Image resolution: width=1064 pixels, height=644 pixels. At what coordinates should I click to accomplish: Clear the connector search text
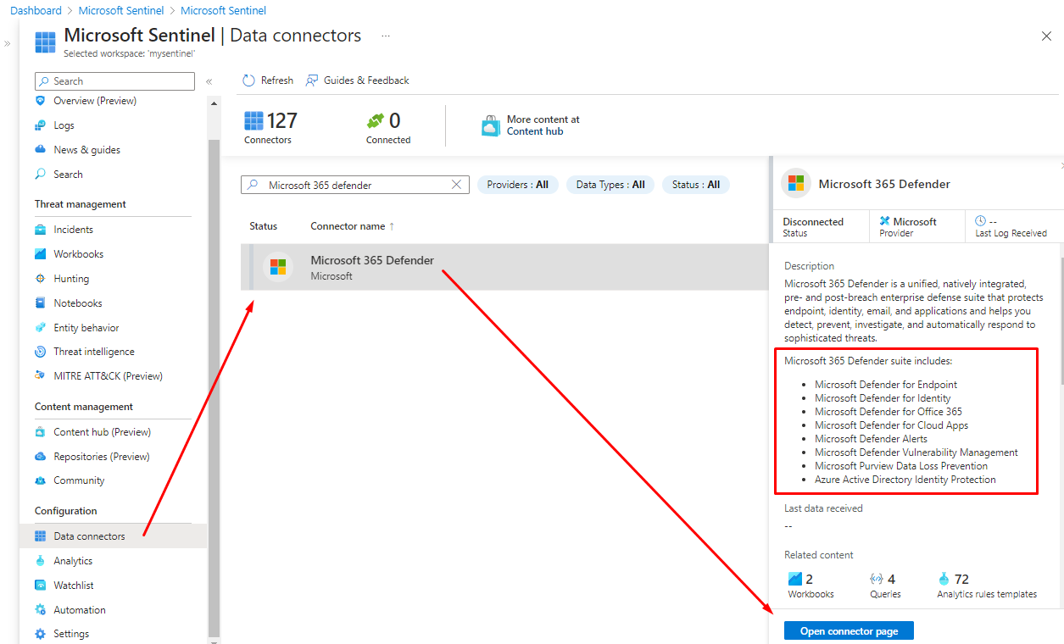click(x=457, y=185)
